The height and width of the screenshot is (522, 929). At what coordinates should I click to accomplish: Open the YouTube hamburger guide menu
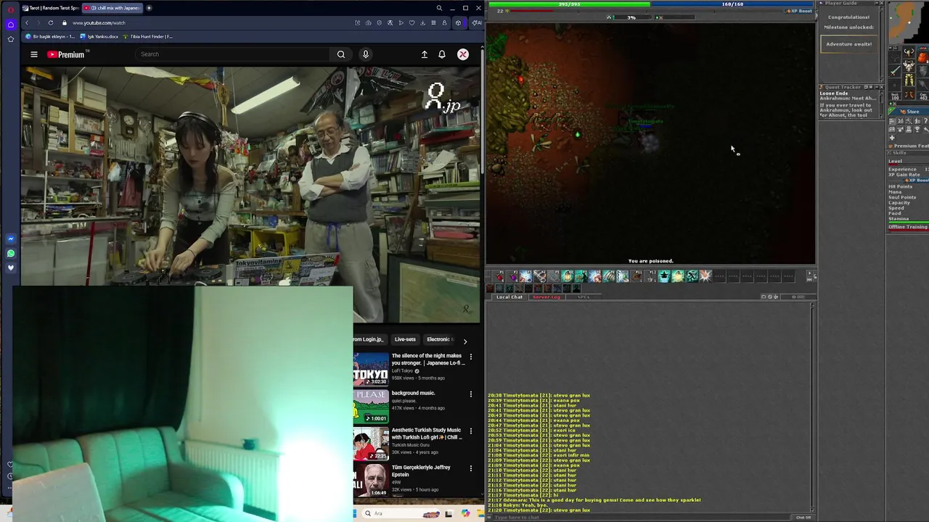click(x=33, y=54)
